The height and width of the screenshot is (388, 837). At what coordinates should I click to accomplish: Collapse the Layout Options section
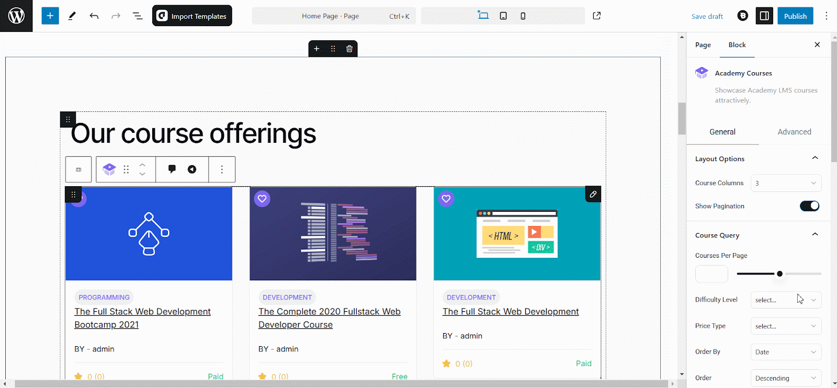815,158
